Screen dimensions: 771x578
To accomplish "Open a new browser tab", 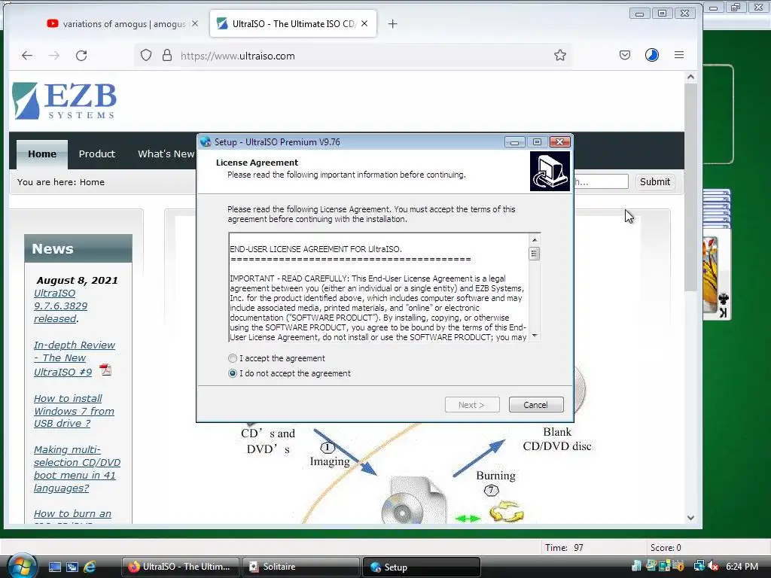I will coord(392,23).
